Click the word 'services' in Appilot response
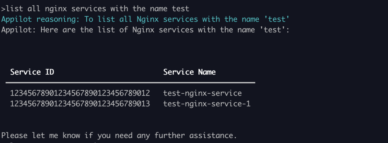388x143 pixels. [x=176, y=30]
